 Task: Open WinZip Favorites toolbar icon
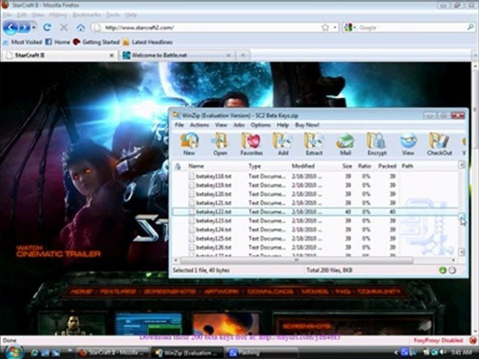251,144
